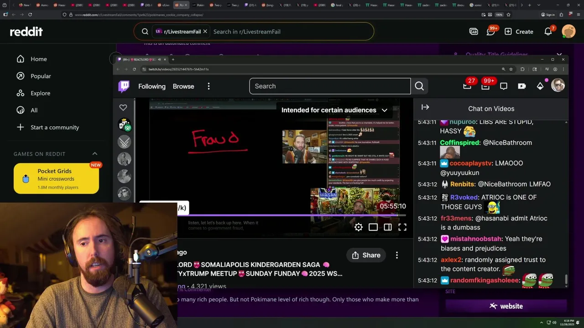Click the Reddit logo

(26, 31)
